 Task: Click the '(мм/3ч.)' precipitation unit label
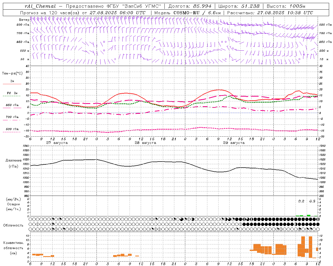click(14, 199)
